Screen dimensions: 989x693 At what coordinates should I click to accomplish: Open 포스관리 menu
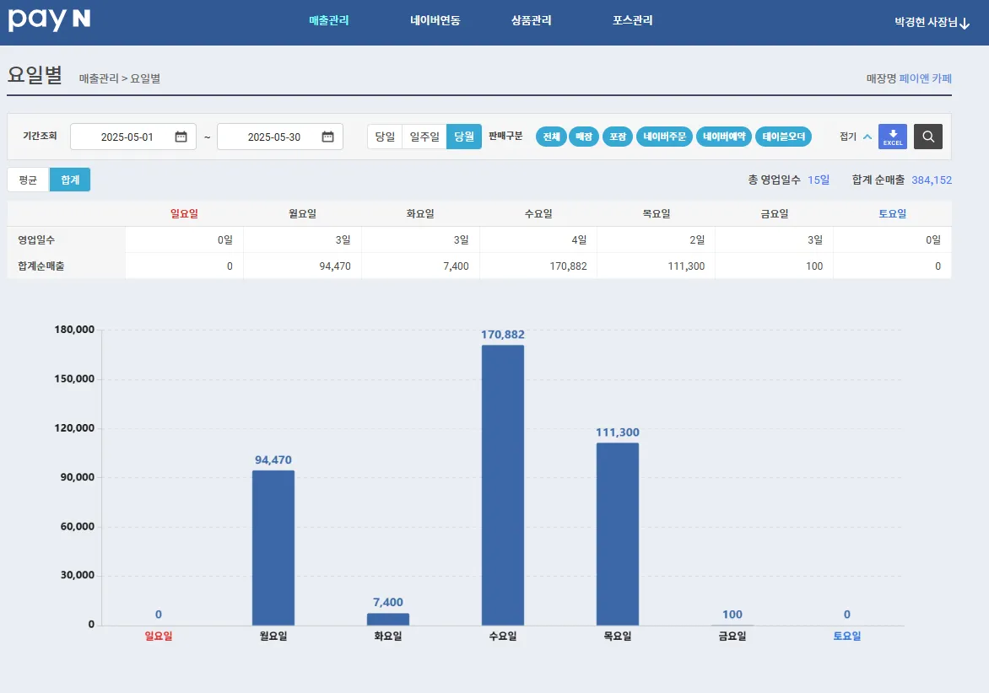coord(633,20)
